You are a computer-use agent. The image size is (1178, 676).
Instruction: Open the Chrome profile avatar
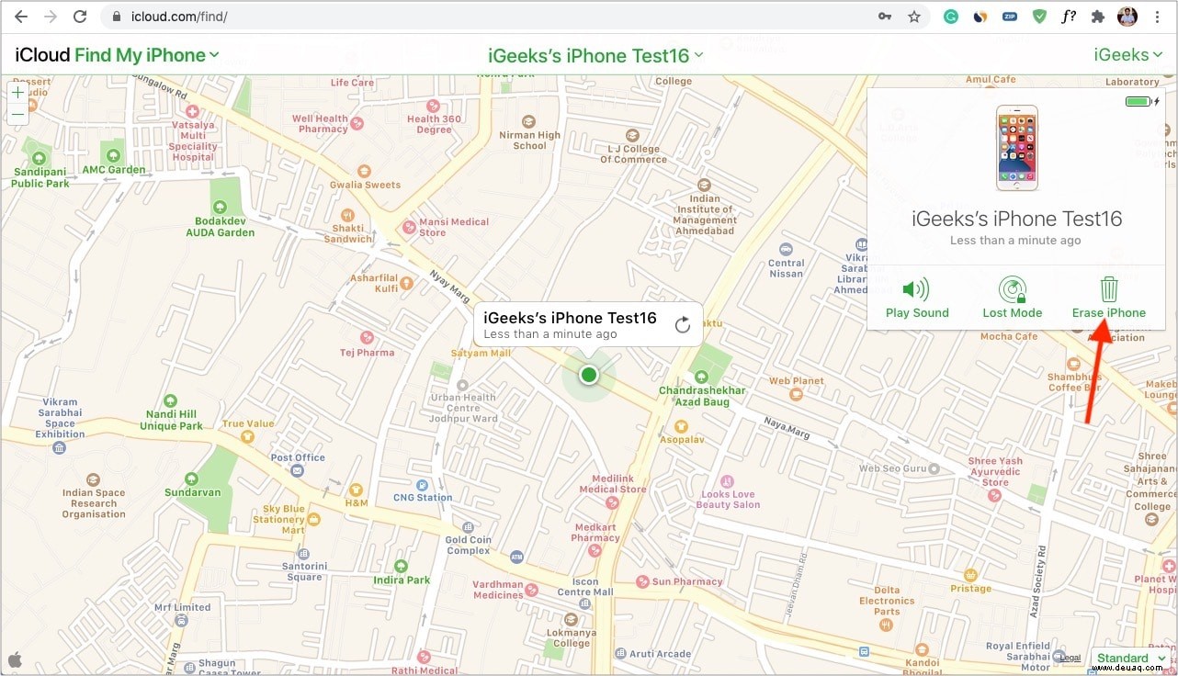click(1127, 17)
